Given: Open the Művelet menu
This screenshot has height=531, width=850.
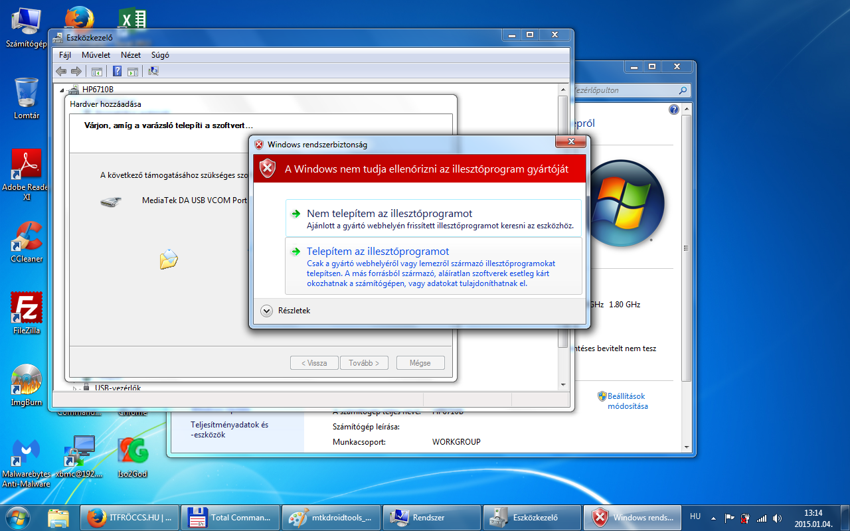Looking at the screenshot, I should point(96,55).
